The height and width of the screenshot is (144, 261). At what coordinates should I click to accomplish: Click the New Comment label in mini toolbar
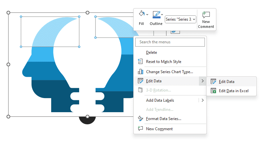click(206, 24)
